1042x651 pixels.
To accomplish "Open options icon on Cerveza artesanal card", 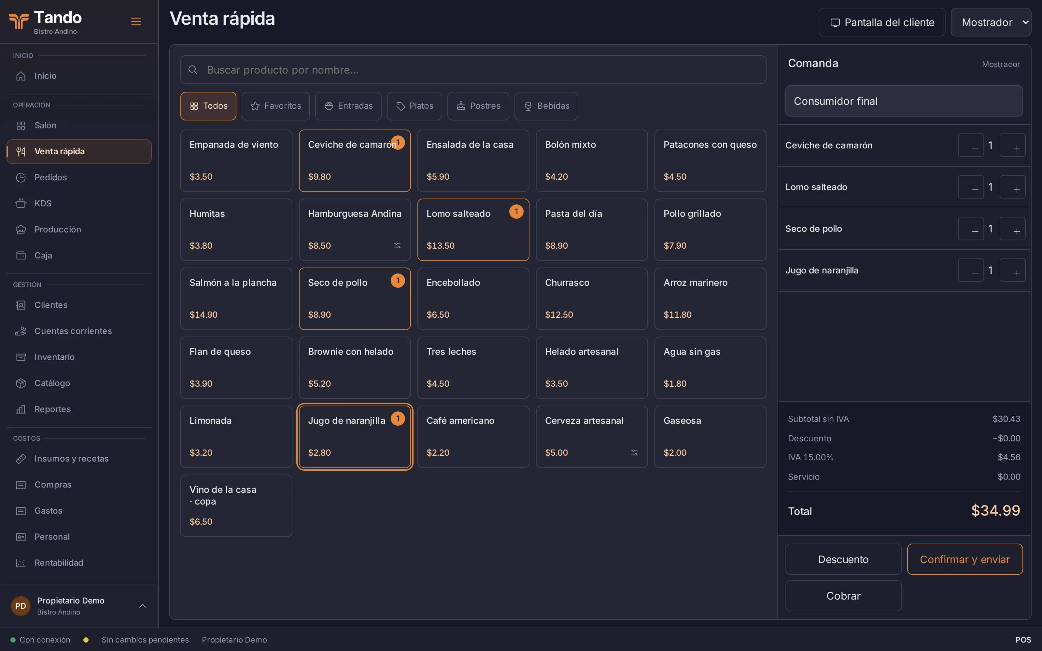I will pos(634,452).
